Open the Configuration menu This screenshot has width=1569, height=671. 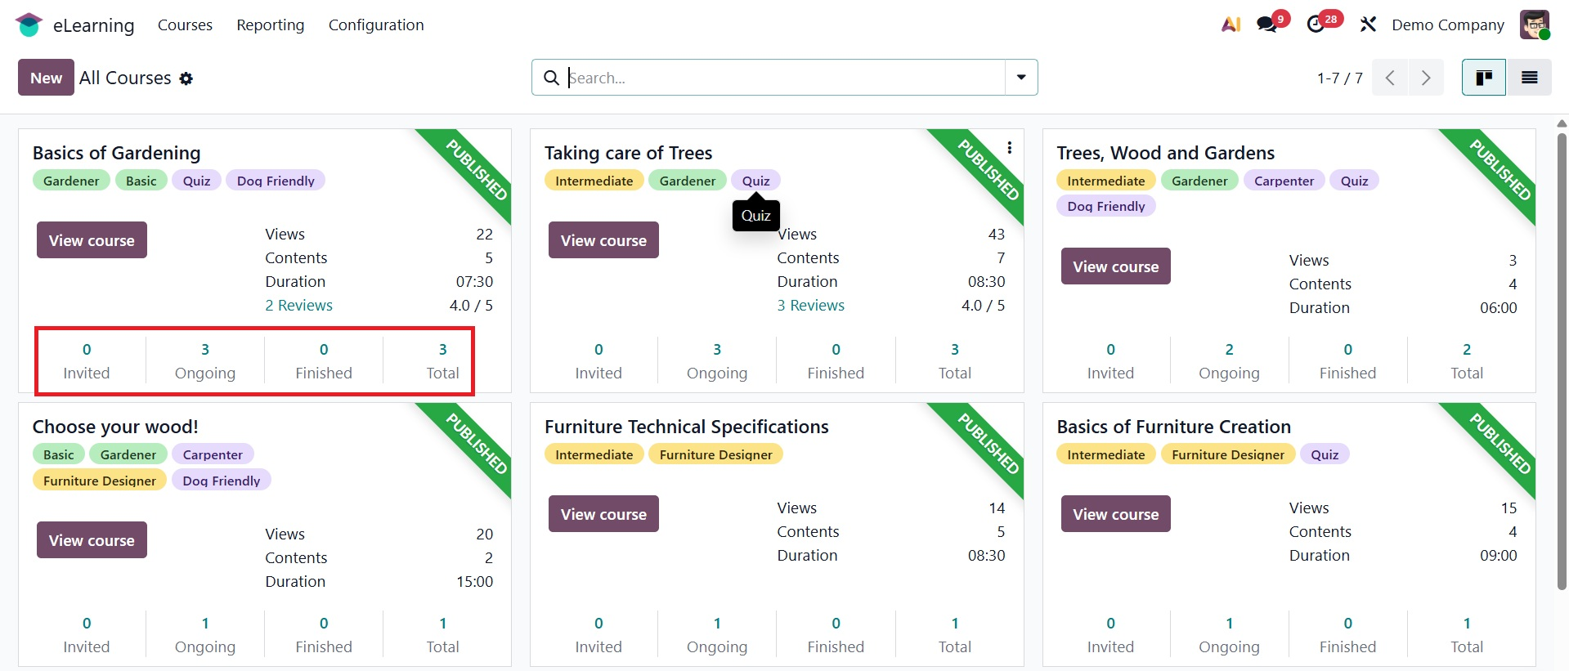click(x=376, y=25)
